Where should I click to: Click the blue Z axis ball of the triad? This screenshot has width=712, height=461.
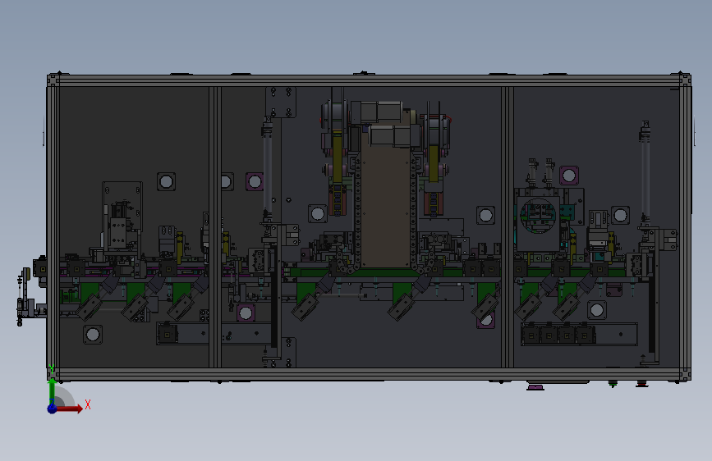pos(53,409)
